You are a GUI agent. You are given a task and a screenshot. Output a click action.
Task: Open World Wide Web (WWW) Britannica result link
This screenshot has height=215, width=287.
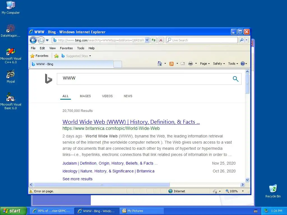coord(131,122)
